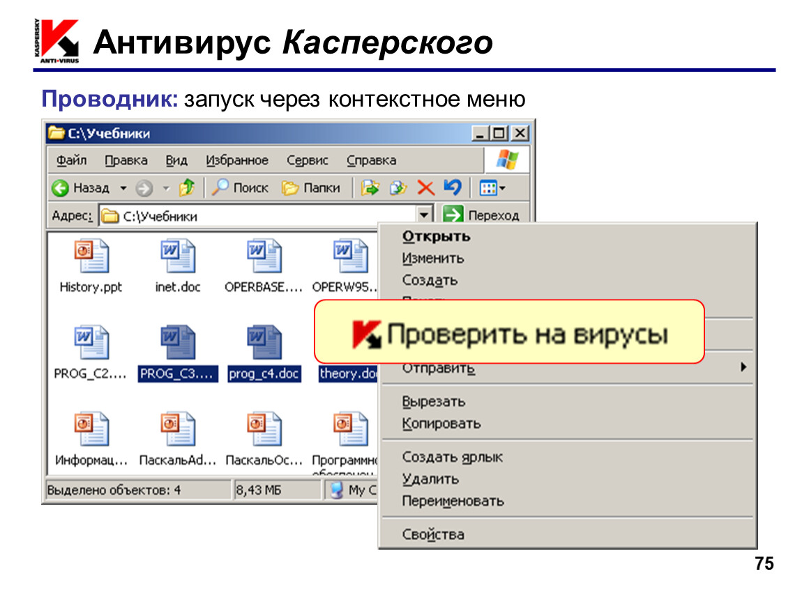Image resolution: width=802 pixels, height=602 pixels.
Task: Select the ПаскальAd presentation icon
Action: tap(177, 429)
